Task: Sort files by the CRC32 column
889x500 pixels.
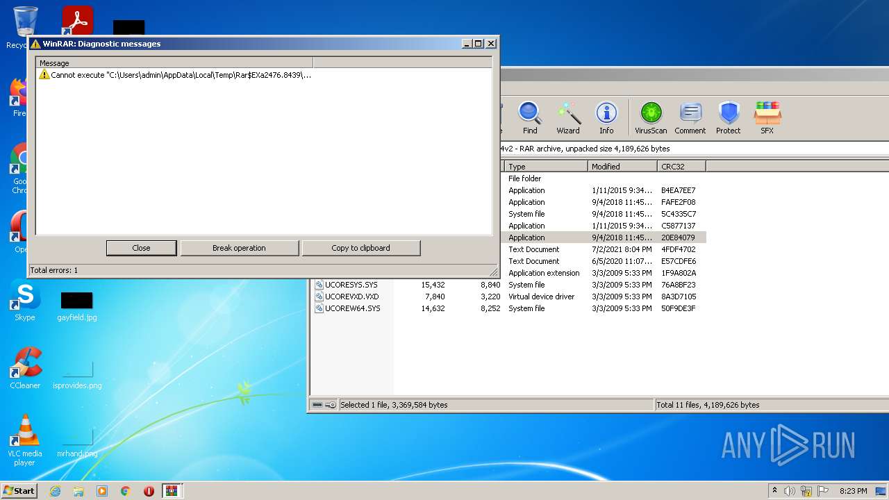Action: [681, 167]
